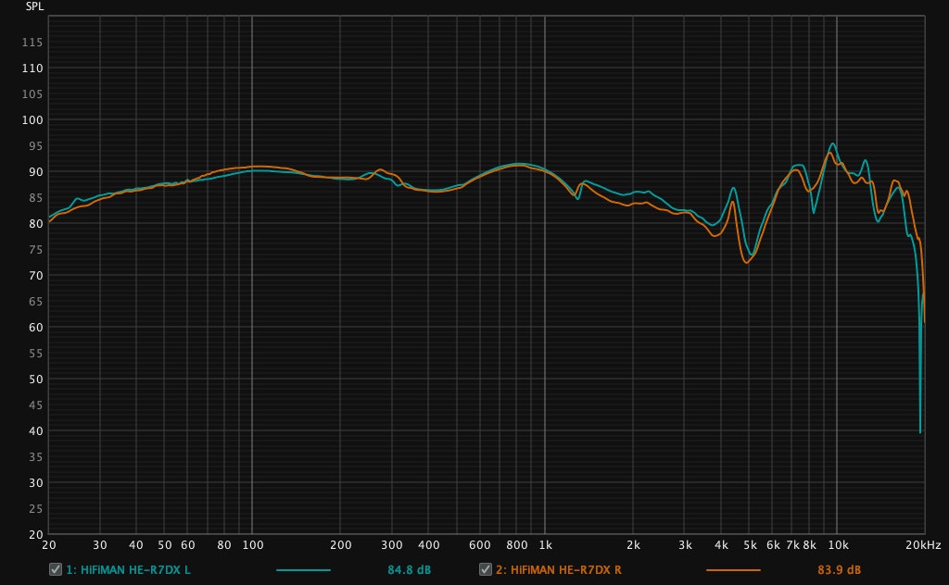
Task: Click the 2k label on frequency axis
Action: [x=634, y=546]
